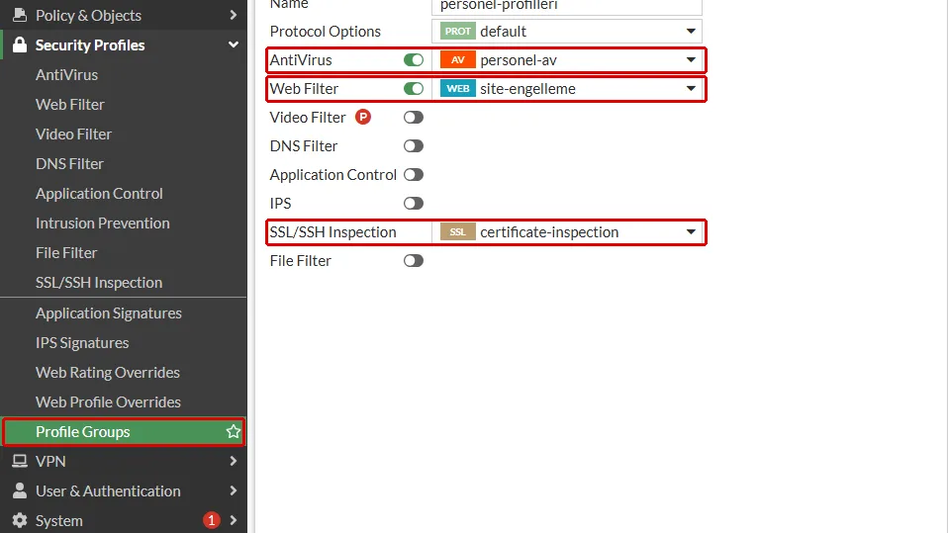Click the User & Authentication person icon
948x533 pixels.
pos(20,490)
